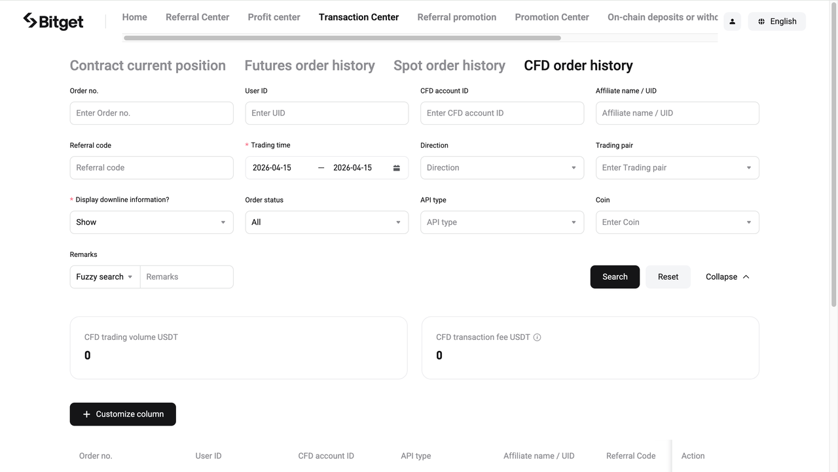Open the Referral Center menu item
This screenshot has height=472, width=838.
pyautogui.click(x=197, y=17)
